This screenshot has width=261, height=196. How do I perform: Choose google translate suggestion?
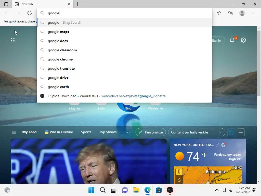click(x=124, y=68)
